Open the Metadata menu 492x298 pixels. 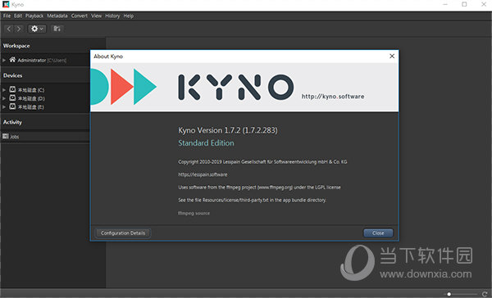[57, 16]
